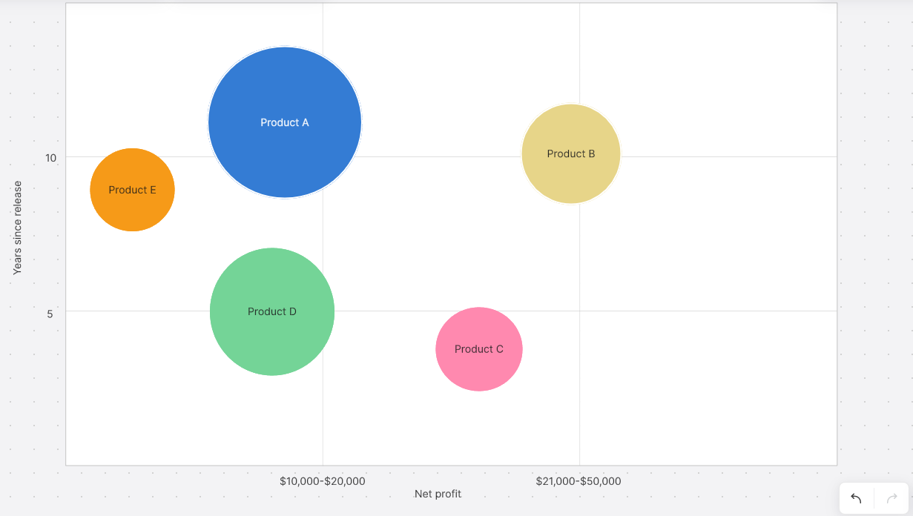Click the "Years since release" y-axis title

point(18,228)
